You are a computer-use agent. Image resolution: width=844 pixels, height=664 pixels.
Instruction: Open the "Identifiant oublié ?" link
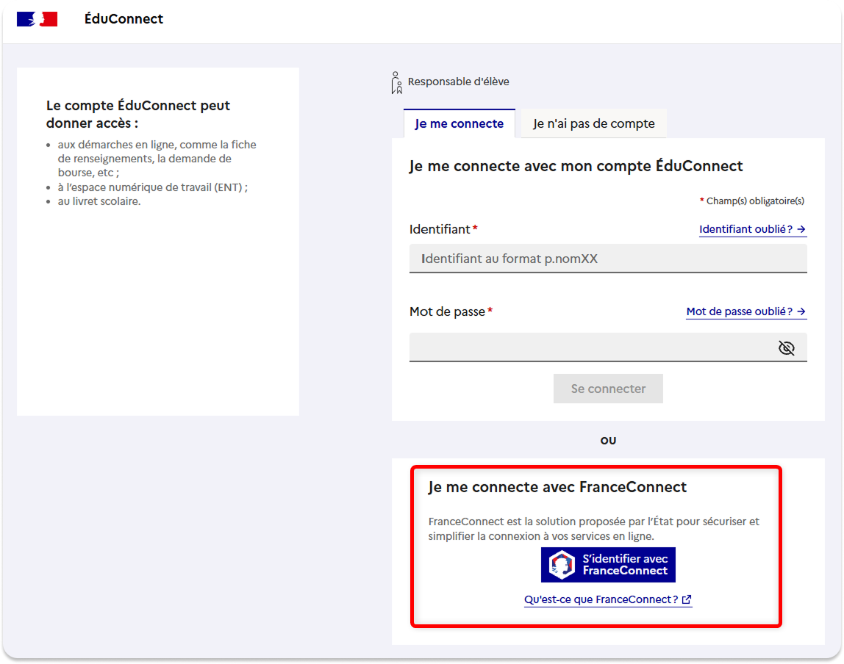coord(753,229)
